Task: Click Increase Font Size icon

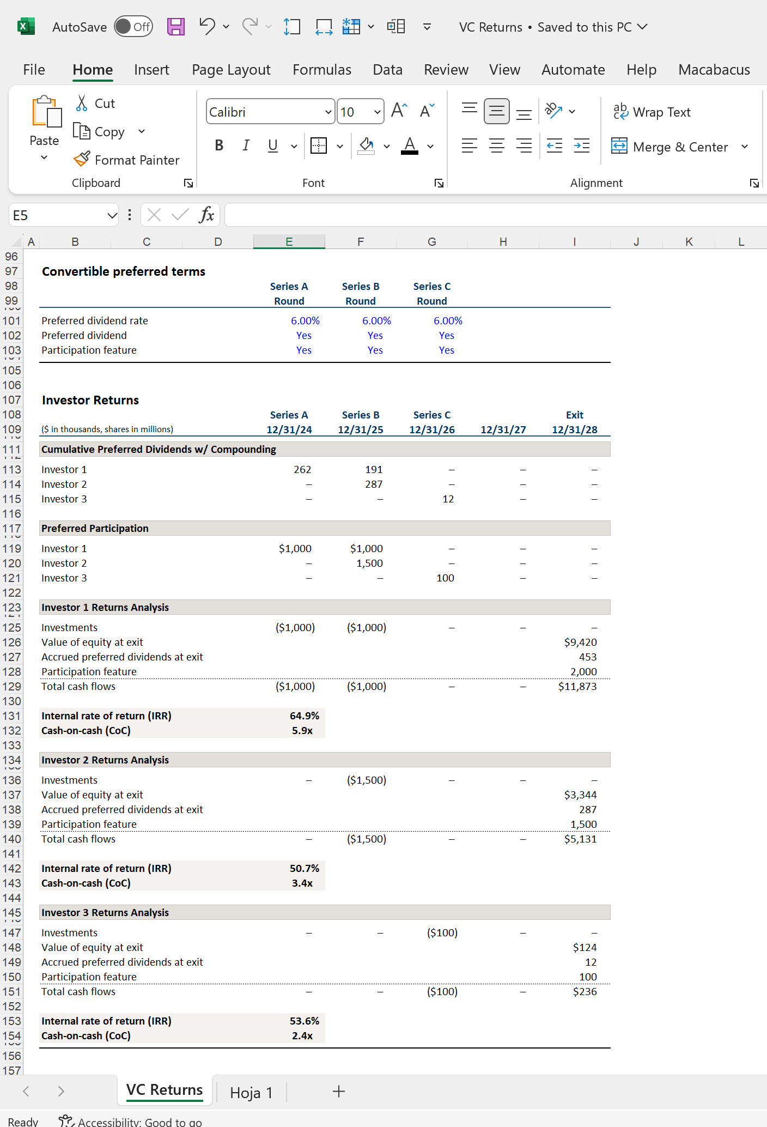Action: pos(399,111)
